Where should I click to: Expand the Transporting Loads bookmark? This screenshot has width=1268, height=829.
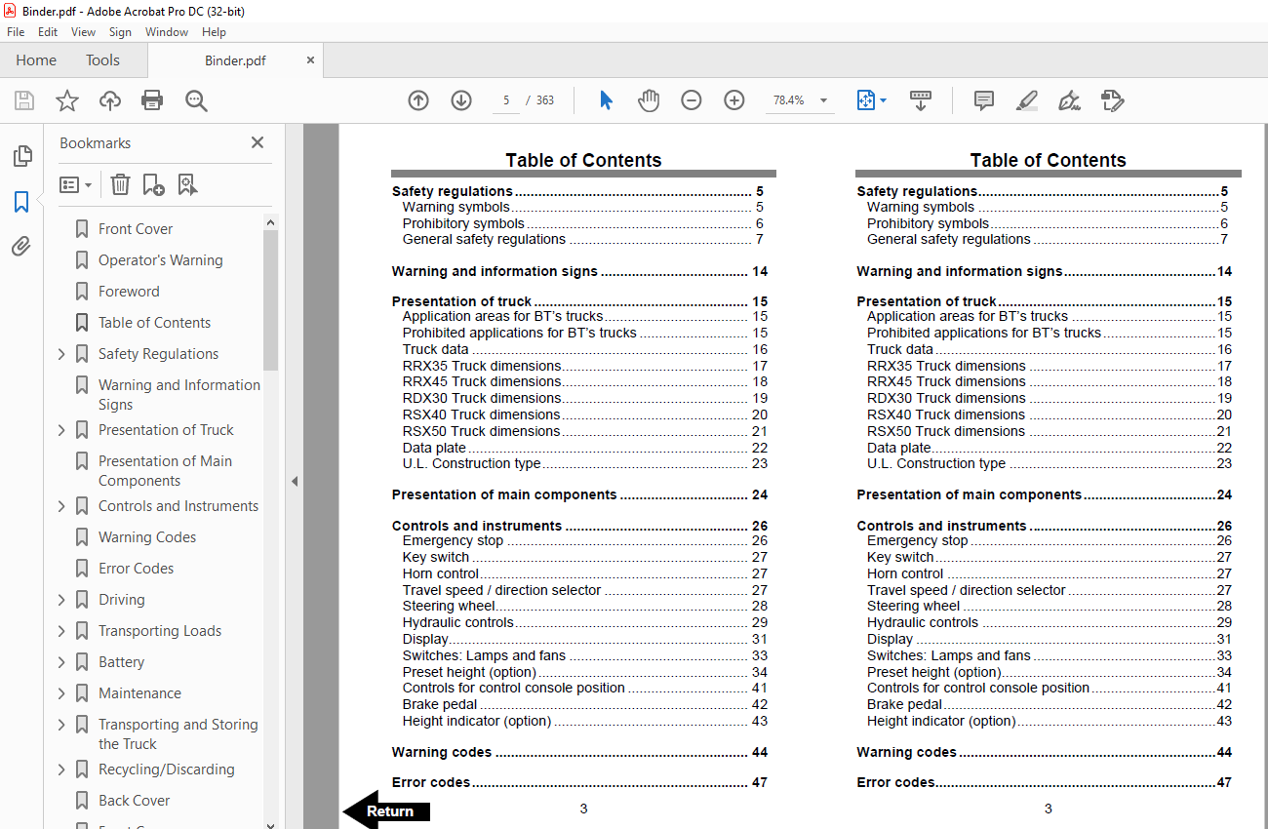61,631
